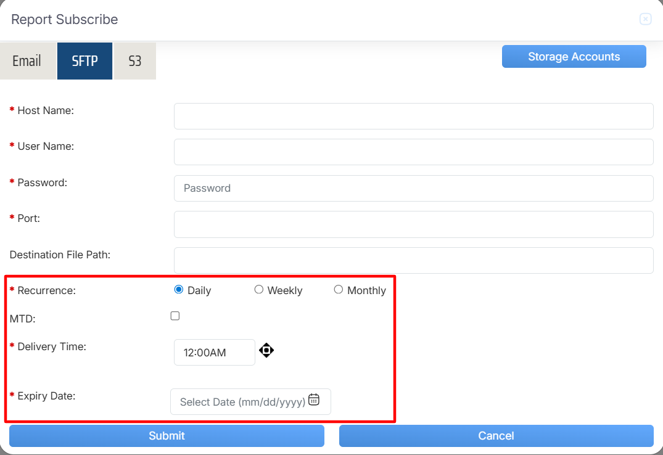Open the Expiry Date picker field

(242, 402)
